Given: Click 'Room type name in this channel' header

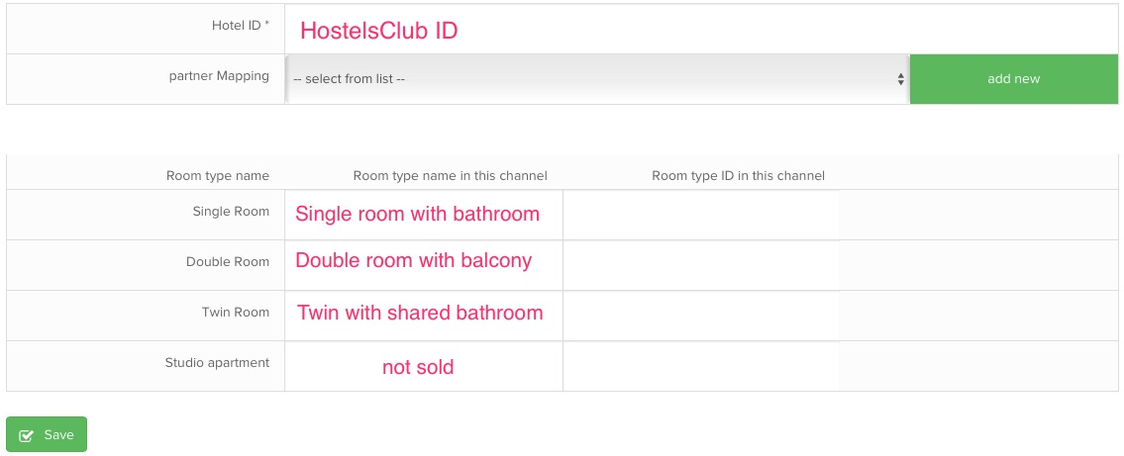Looking at the screenshot, I should coord(450,176).
